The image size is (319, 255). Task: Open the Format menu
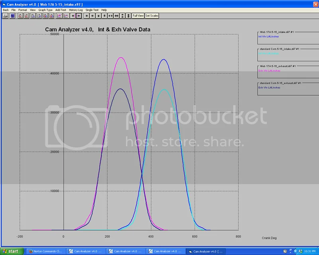coord(22,10)
